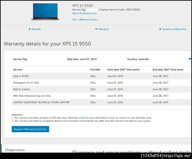Select the Mail-In (POW) row
The image size is (192, 159).
pos(101,76)
